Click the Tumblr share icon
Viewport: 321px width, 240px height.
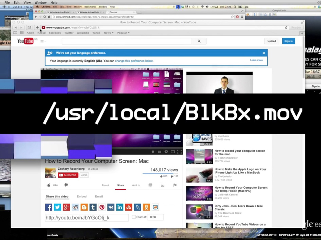93,207
